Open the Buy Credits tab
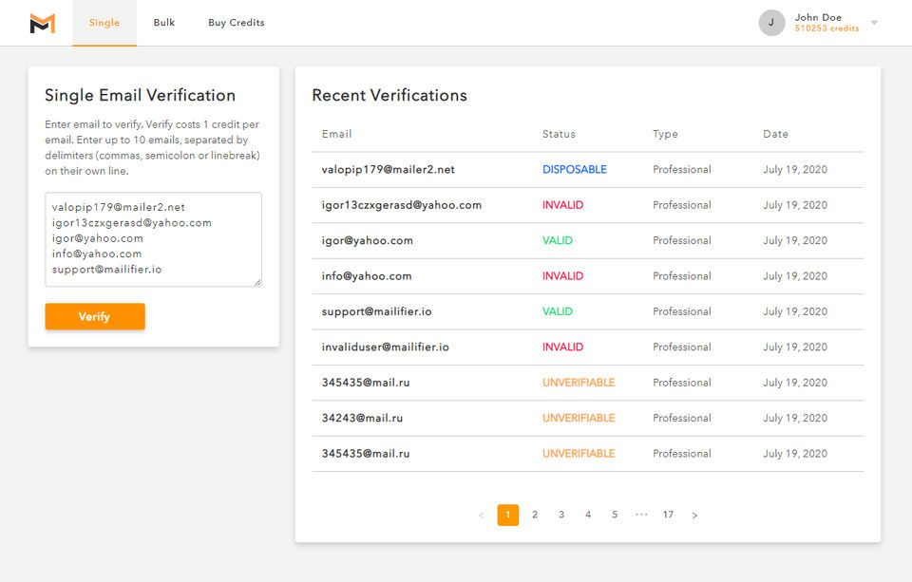Viewport: 912px width, 582px height. [x=237, y=23]
